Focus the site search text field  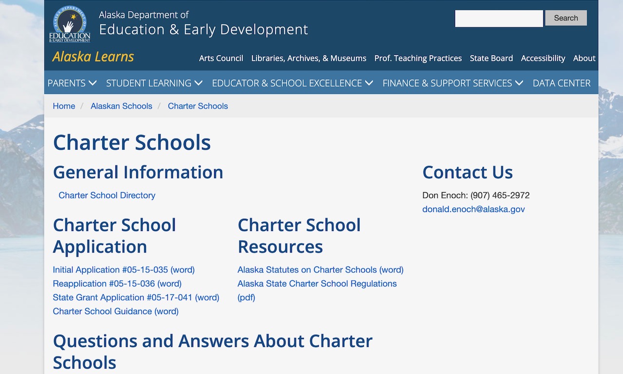point(498,18)
